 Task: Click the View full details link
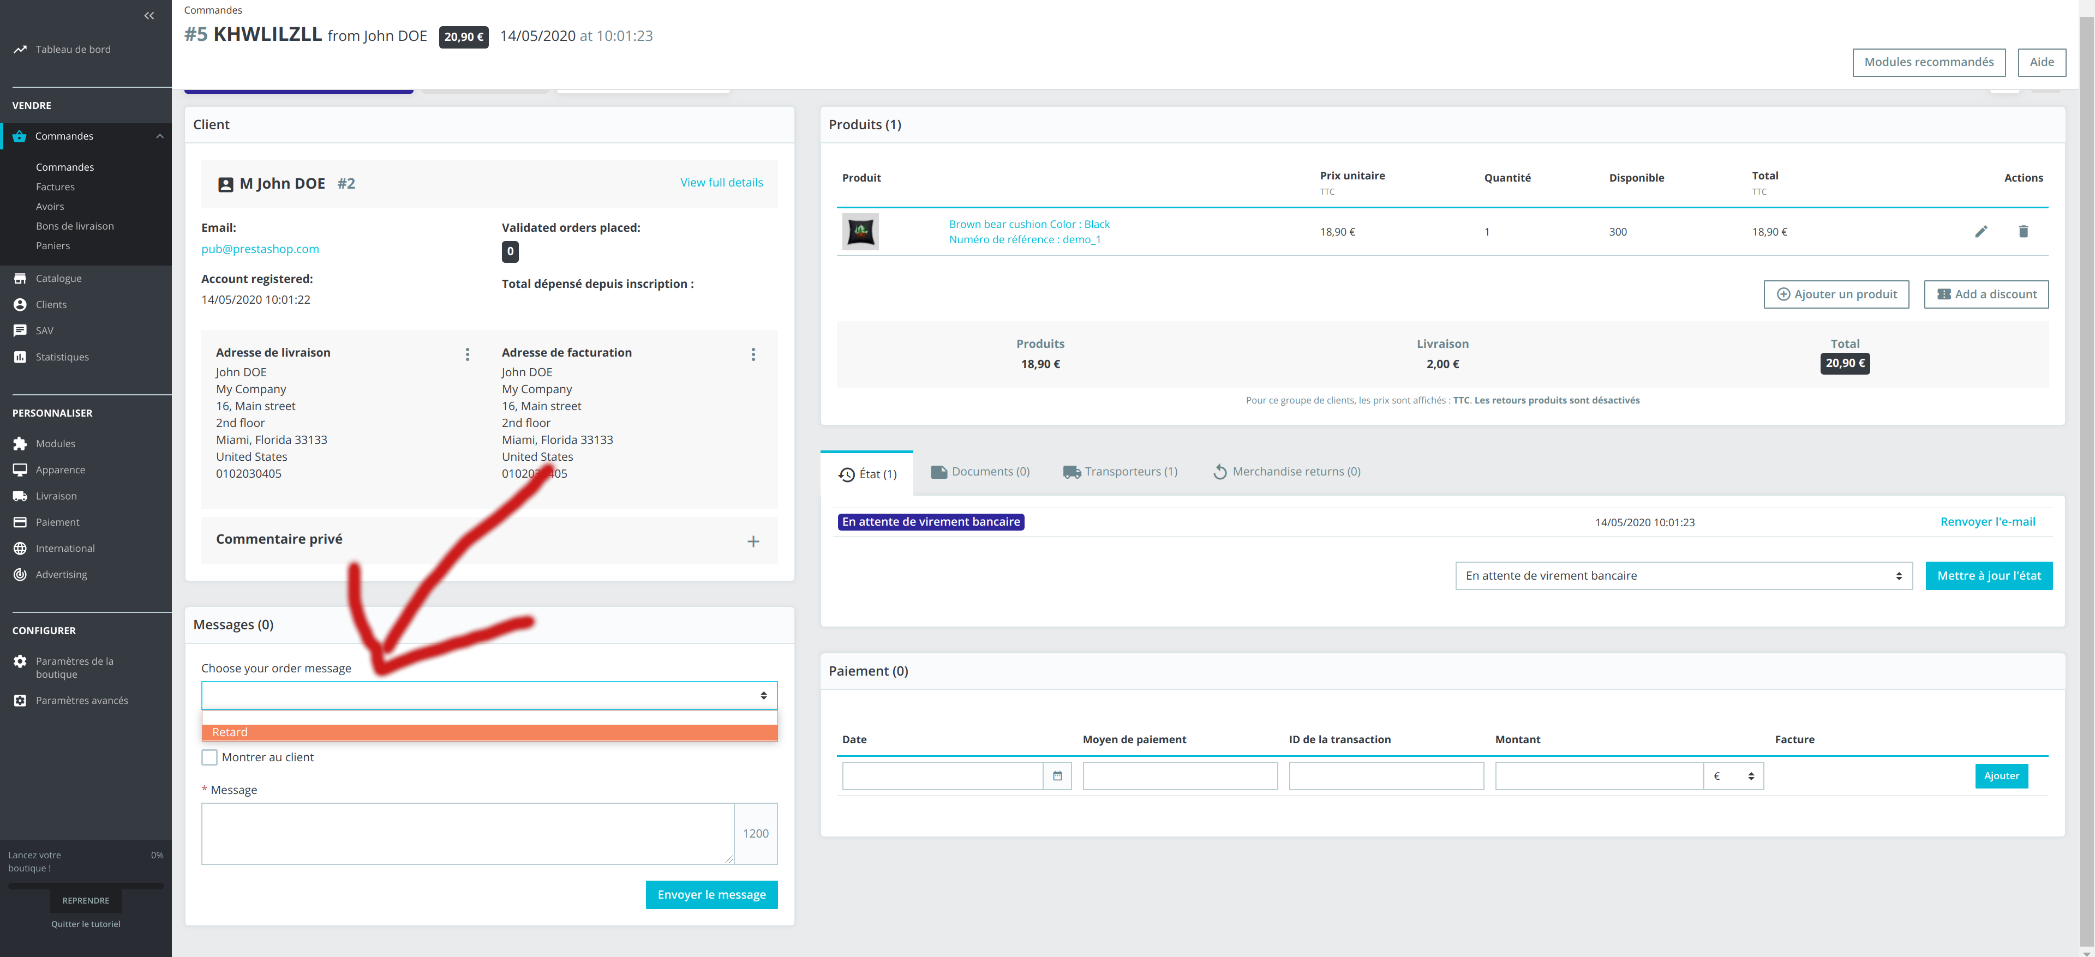[x=721, y=182]
